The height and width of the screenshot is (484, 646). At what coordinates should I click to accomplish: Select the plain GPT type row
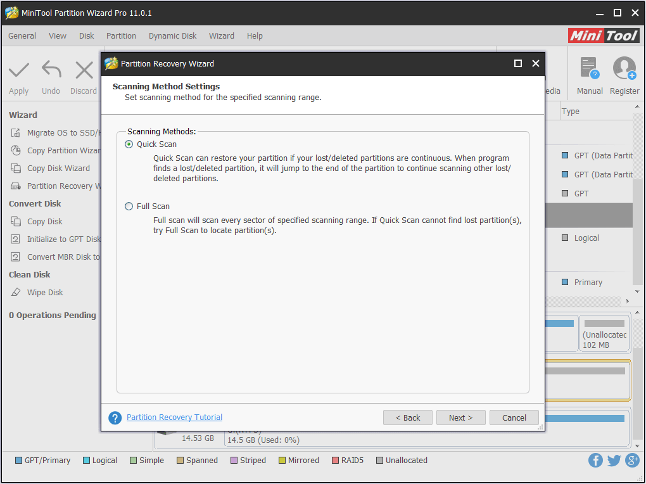click(589, 193)
